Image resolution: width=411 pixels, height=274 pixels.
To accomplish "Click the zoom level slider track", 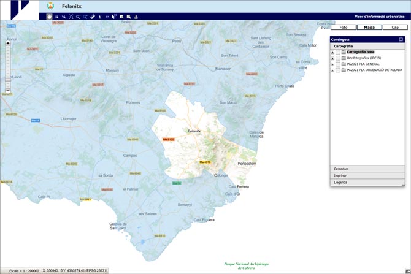I will (8, 67).
